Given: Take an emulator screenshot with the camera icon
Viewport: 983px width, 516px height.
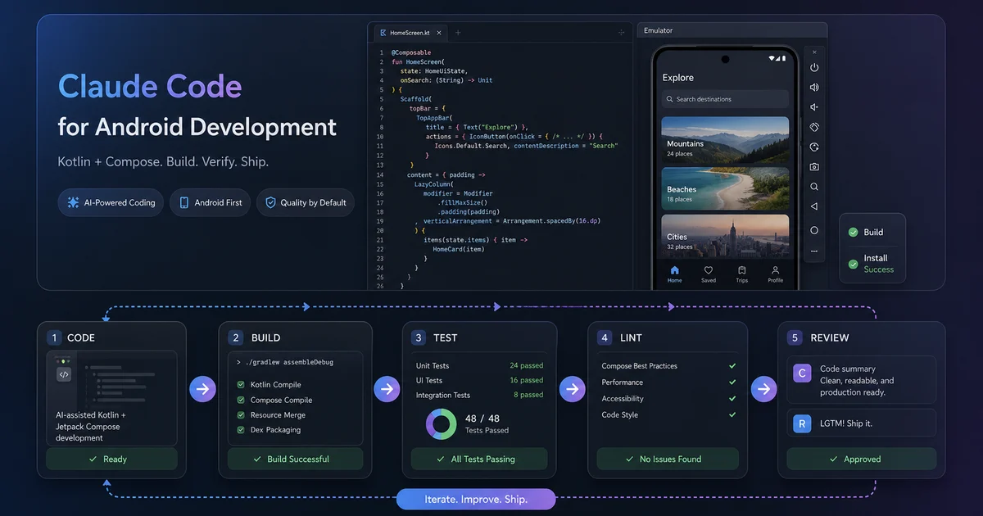Looking at the screenshot, I should coord(814,167).
